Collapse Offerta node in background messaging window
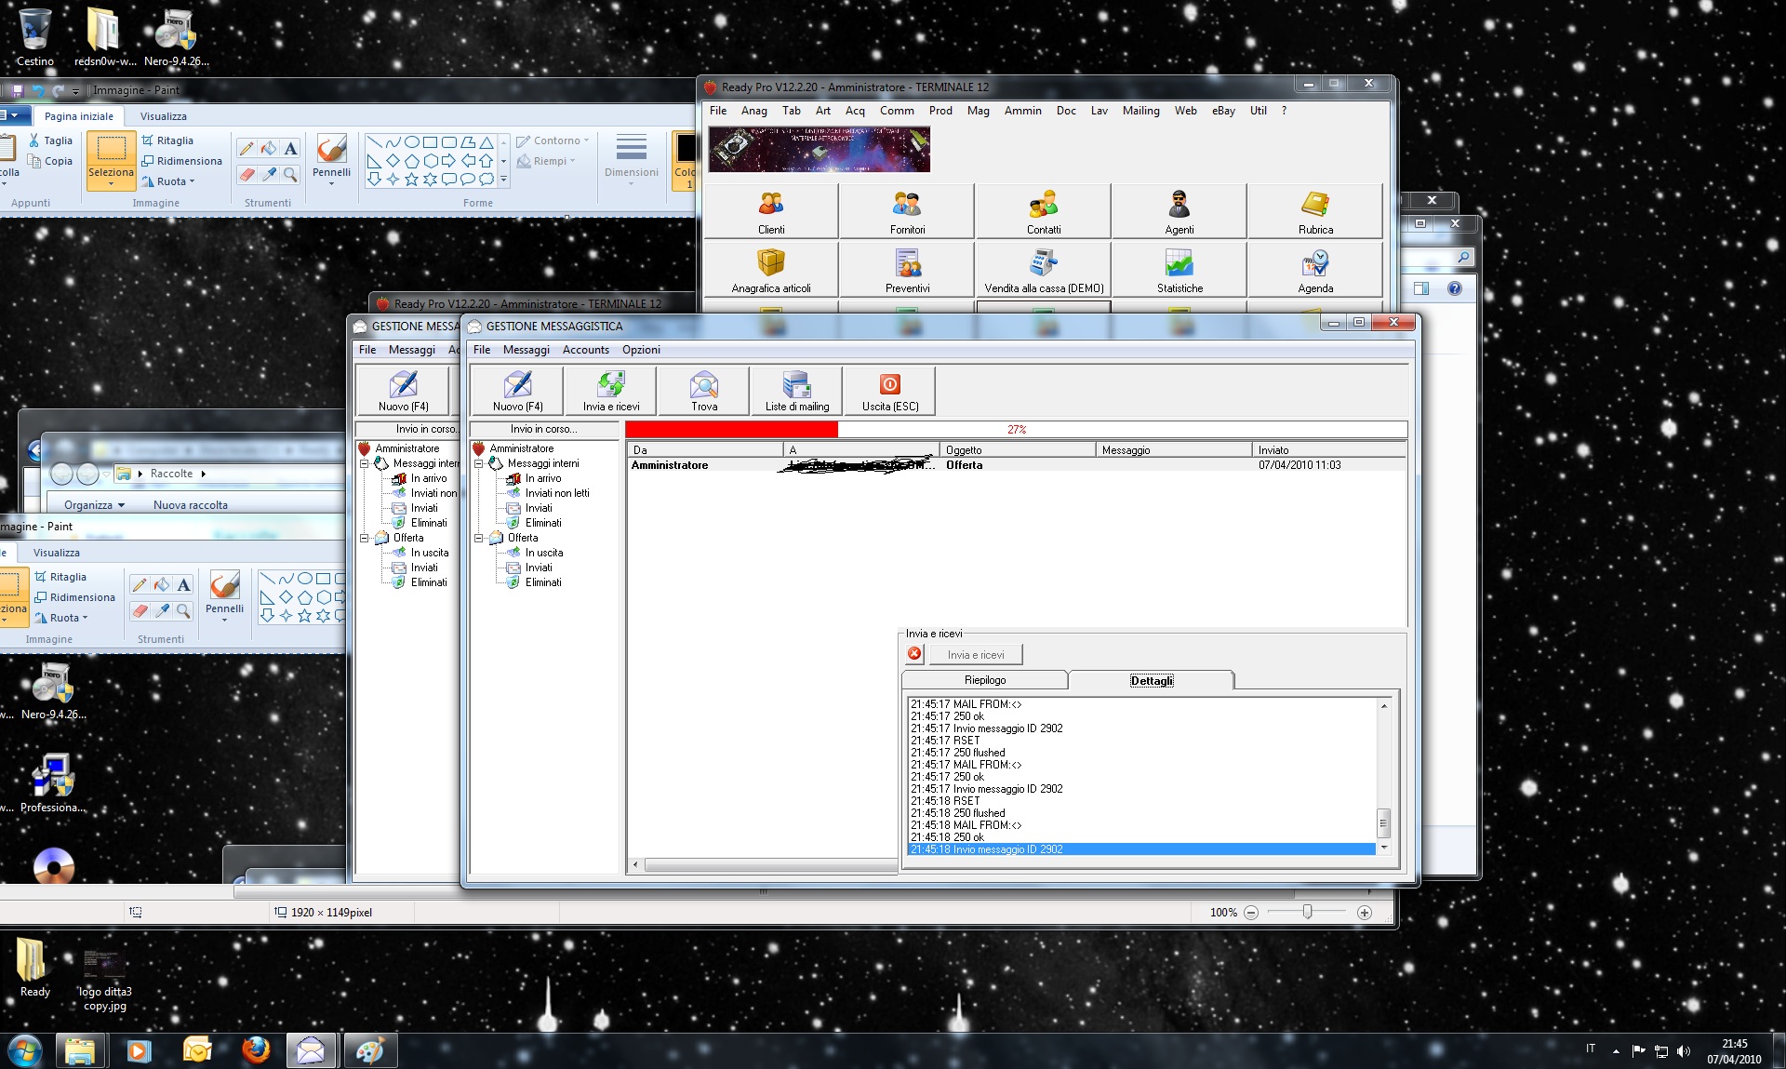 [x=365, y=538]
